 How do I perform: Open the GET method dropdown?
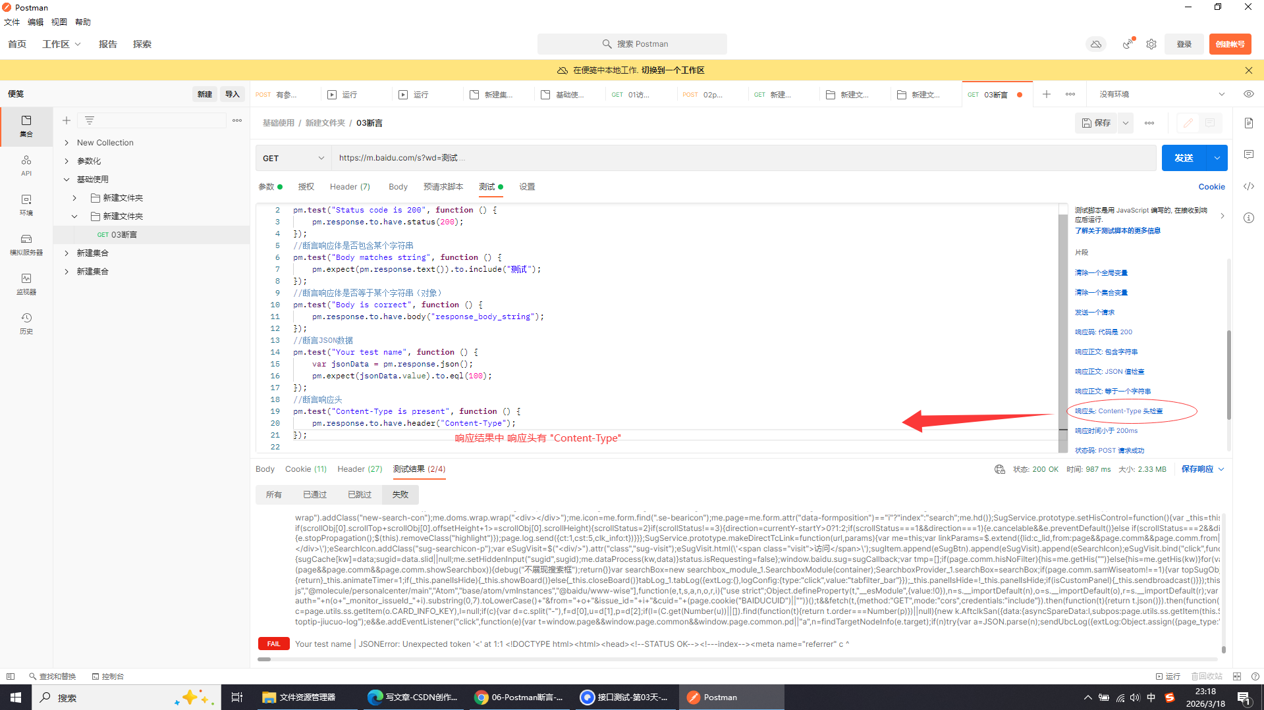[x=293, y=158]
